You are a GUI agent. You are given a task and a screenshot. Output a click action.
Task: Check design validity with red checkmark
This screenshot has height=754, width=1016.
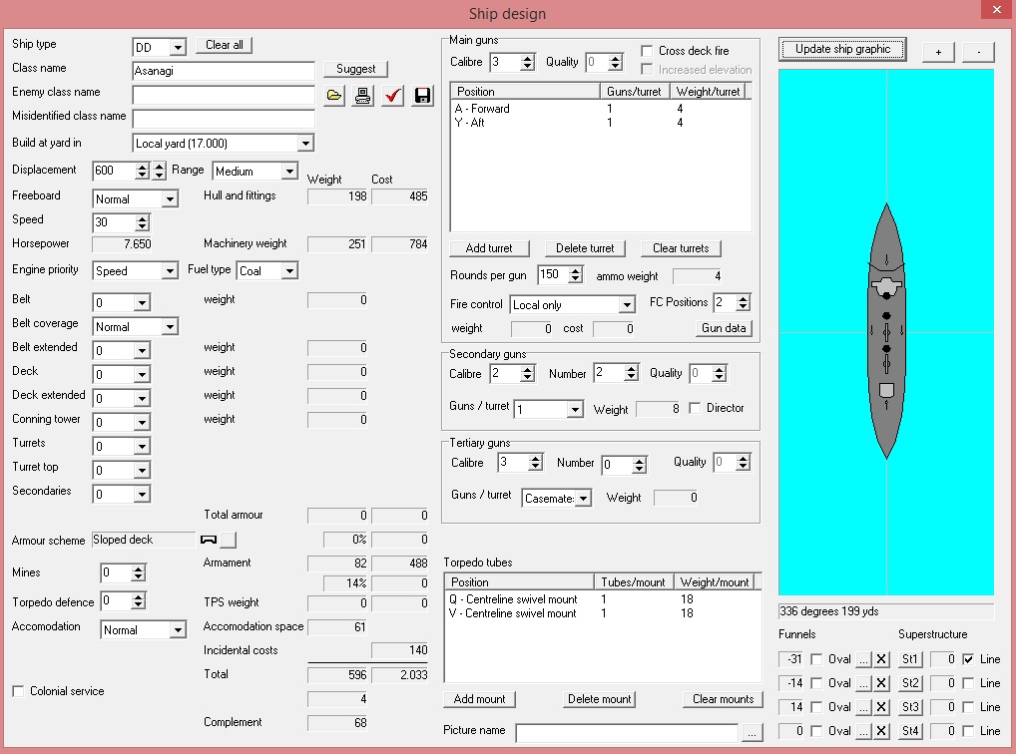point(392,96)
